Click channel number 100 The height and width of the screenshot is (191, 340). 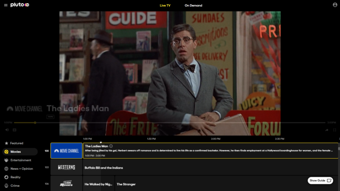click(x=47, y=151)
